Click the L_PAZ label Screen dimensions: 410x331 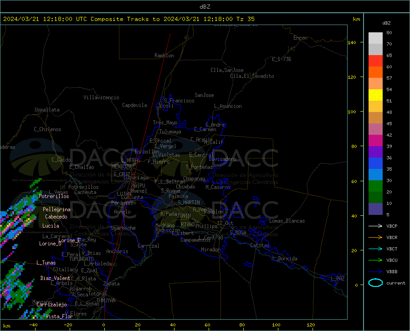[338, 279]
